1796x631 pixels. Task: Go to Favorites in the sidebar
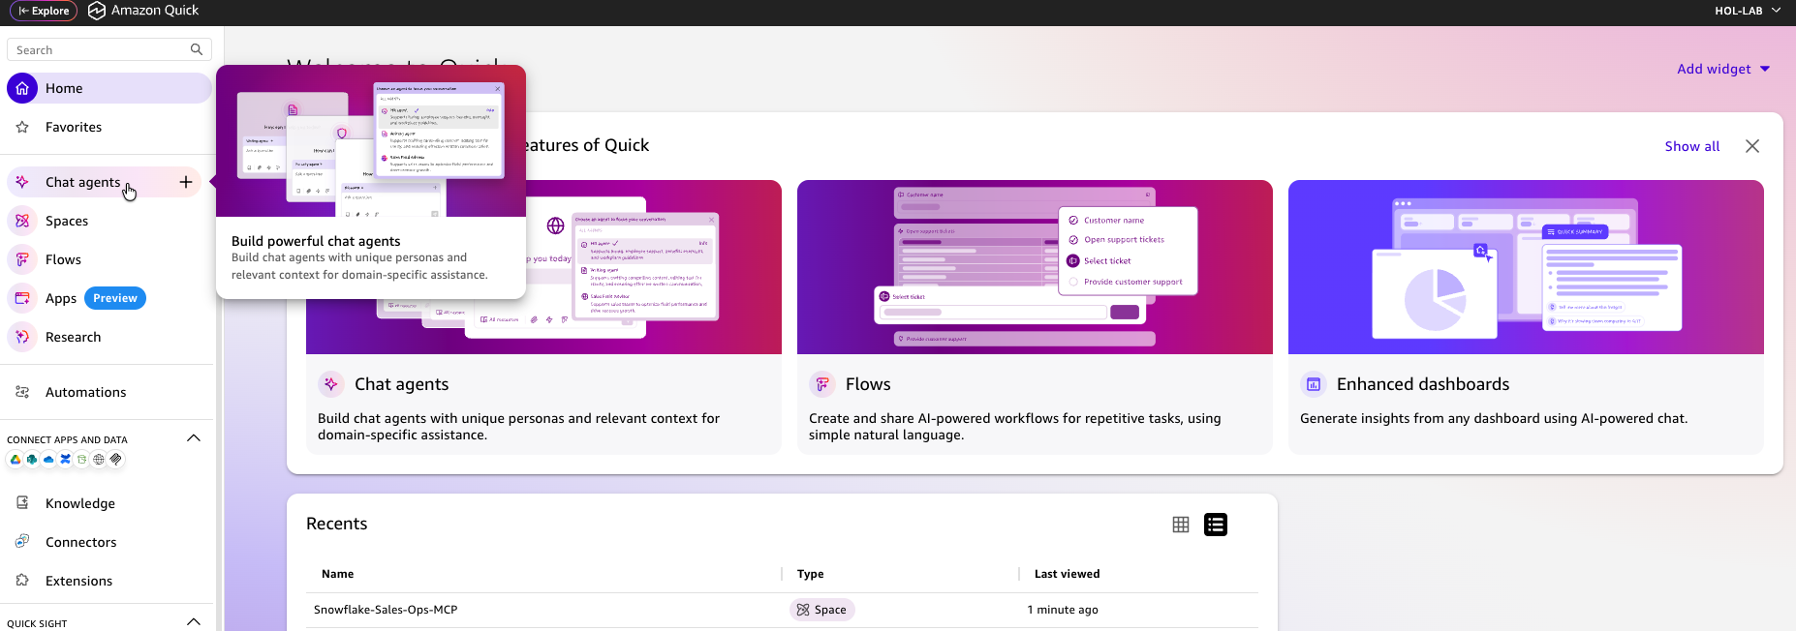[74, 127]
